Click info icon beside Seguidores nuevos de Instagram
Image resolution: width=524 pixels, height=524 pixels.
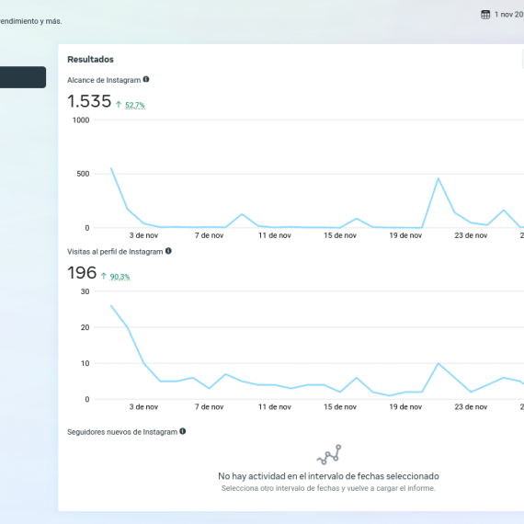182,431
